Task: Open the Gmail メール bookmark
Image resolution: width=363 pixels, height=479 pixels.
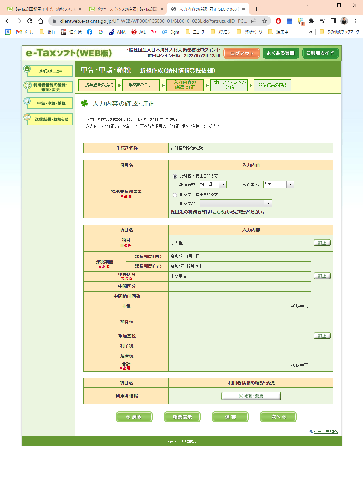Action: pyautogui.click(x=25, y=32)
